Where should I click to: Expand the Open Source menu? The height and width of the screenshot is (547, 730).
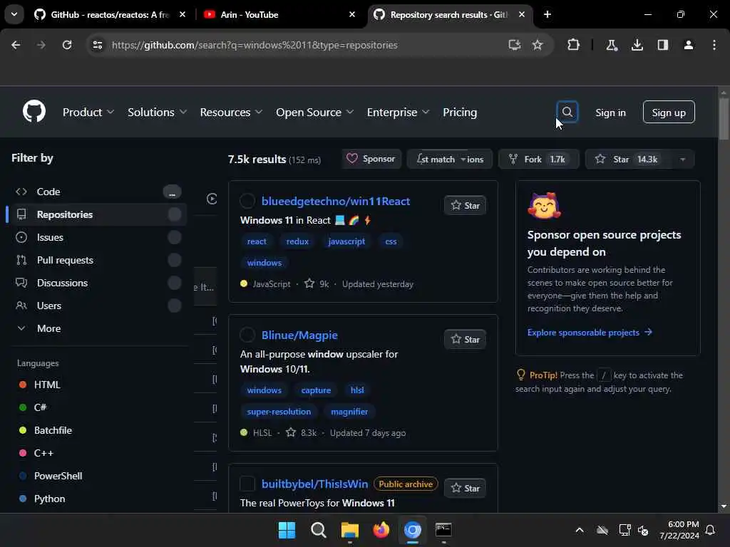click(314, 112)
